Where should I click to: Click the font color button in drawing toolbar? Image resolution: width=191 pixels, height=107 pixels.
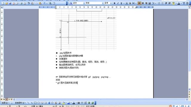[74, 103]
